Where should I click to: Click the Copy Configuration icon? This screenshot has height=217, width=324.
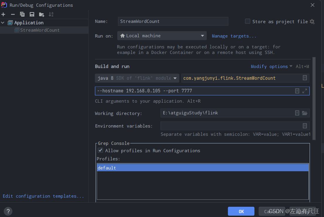coord(22,14)
